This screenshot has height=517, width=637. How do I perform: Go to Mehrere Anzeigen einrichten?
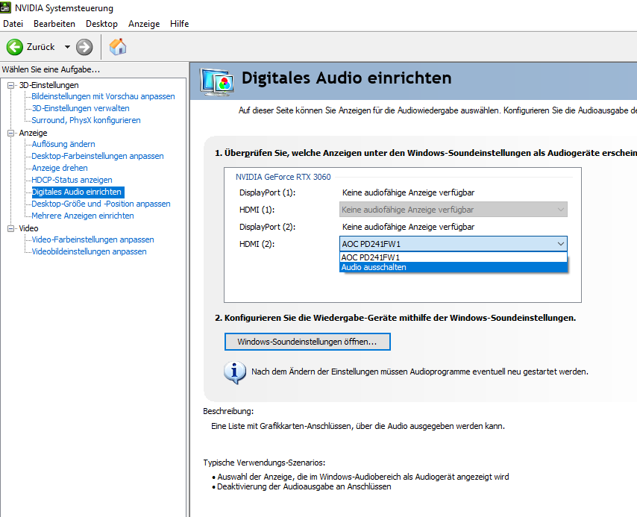(x=83, y=216)
